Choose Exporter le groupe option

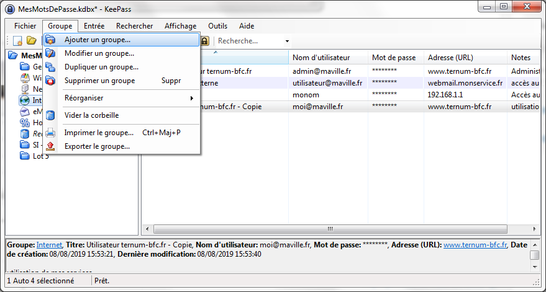point(97,146)
